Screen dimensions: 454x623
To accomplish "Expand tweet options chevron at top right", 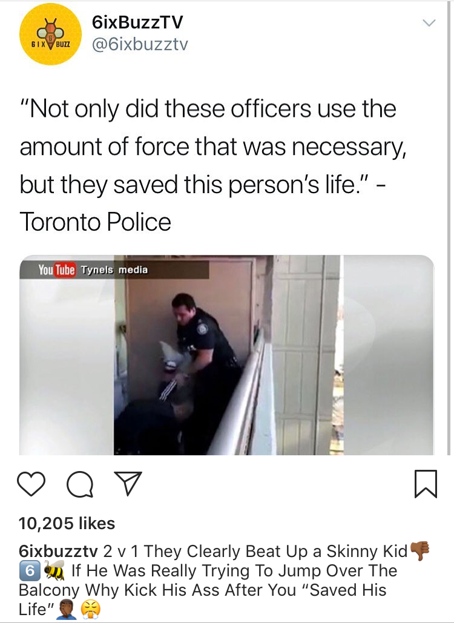I will 429,23.
